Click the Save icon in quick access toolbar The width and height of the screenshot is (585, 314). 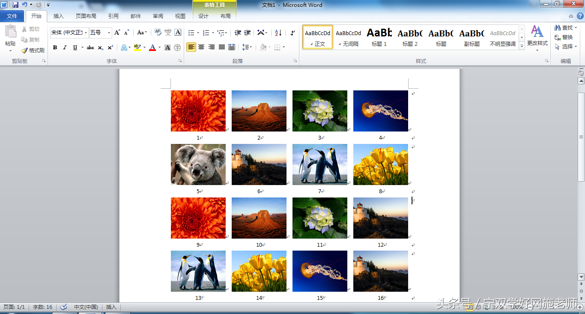coord(15,5)
